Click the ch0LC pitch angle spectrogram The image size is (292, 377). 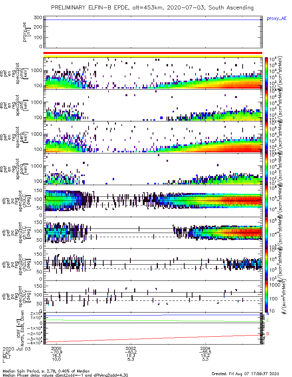tap(153, 201)
